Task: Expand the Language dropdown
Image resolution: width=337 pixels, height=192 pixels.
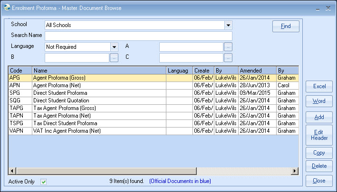Action: [114, 47]
